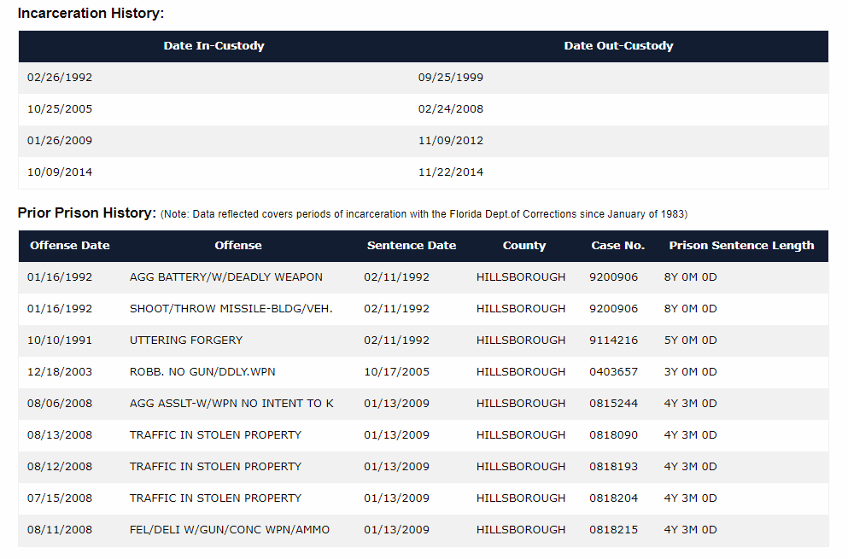Select sentence length in case 0818215 row
This screenshot has height=559, width=848.
pyautogui.click(x=690, y=530)
